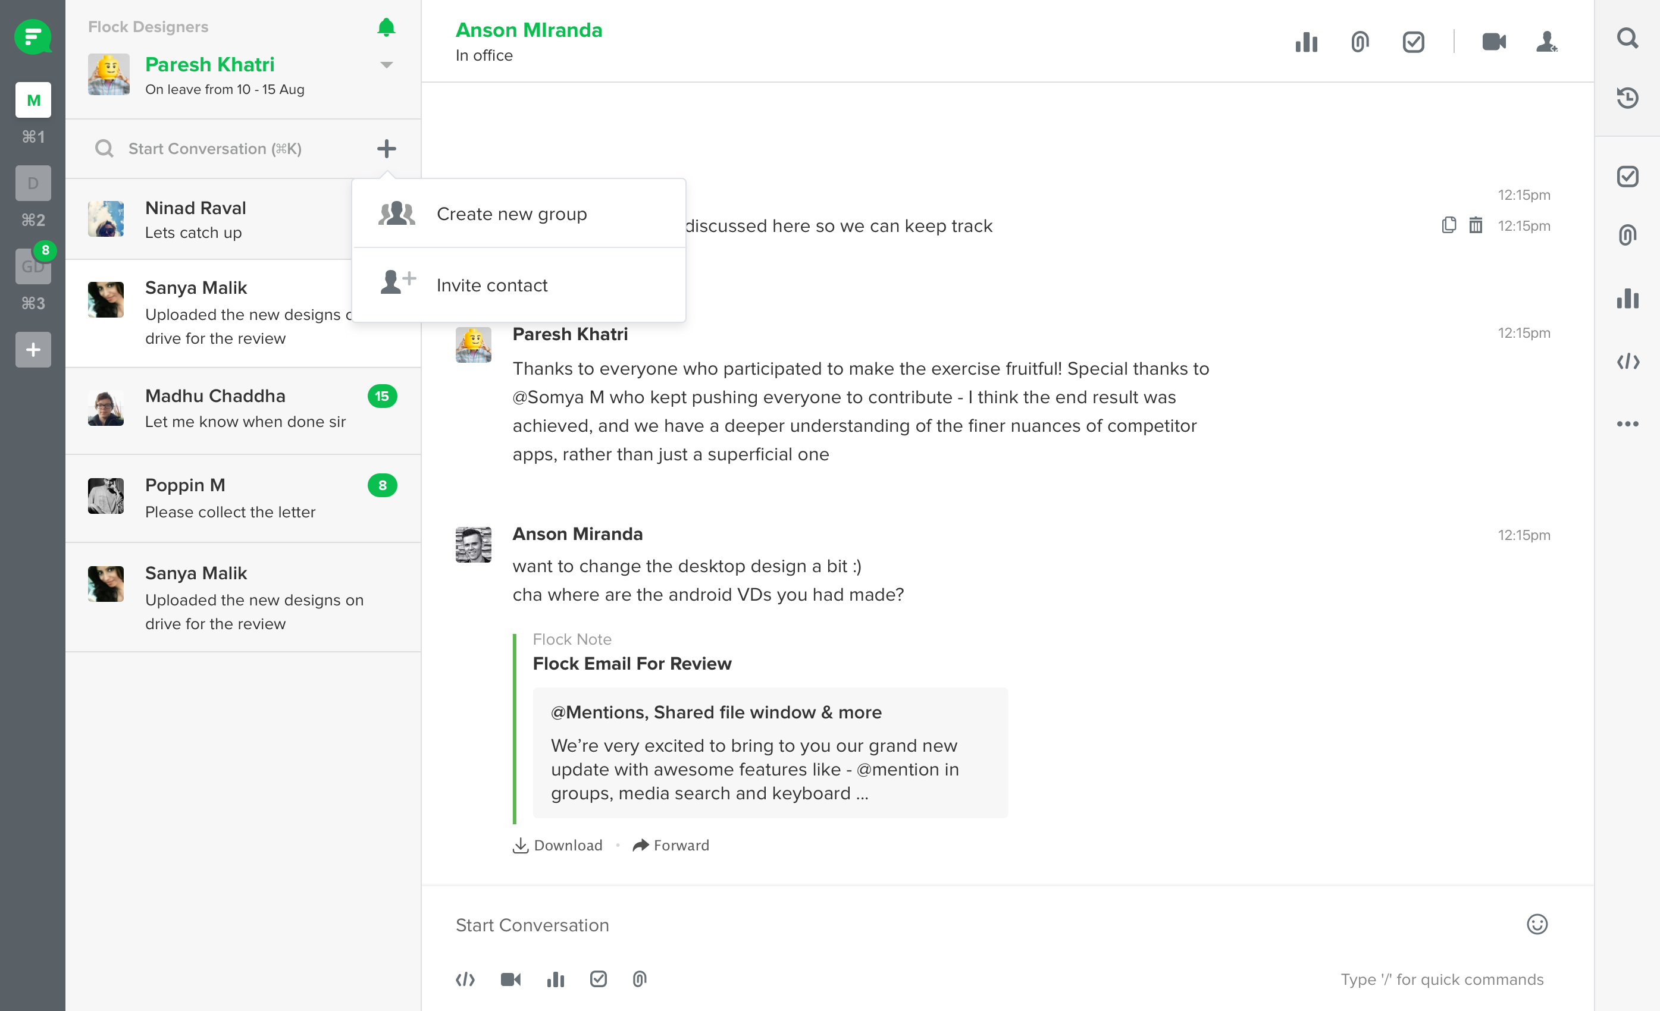Toggle the notification bell
Viewport: 1660px width, 1011px height.
pyautogui.click(x=386, y=27)
